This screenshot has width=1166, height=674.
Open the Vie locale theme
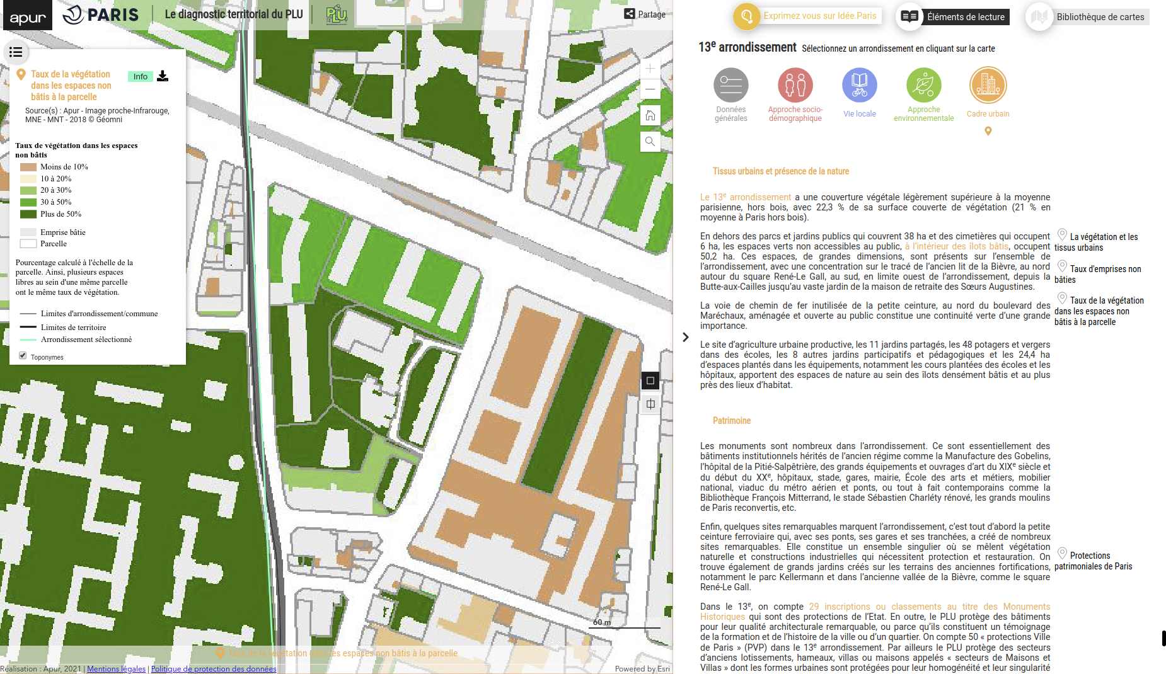[x=859, y=86]
